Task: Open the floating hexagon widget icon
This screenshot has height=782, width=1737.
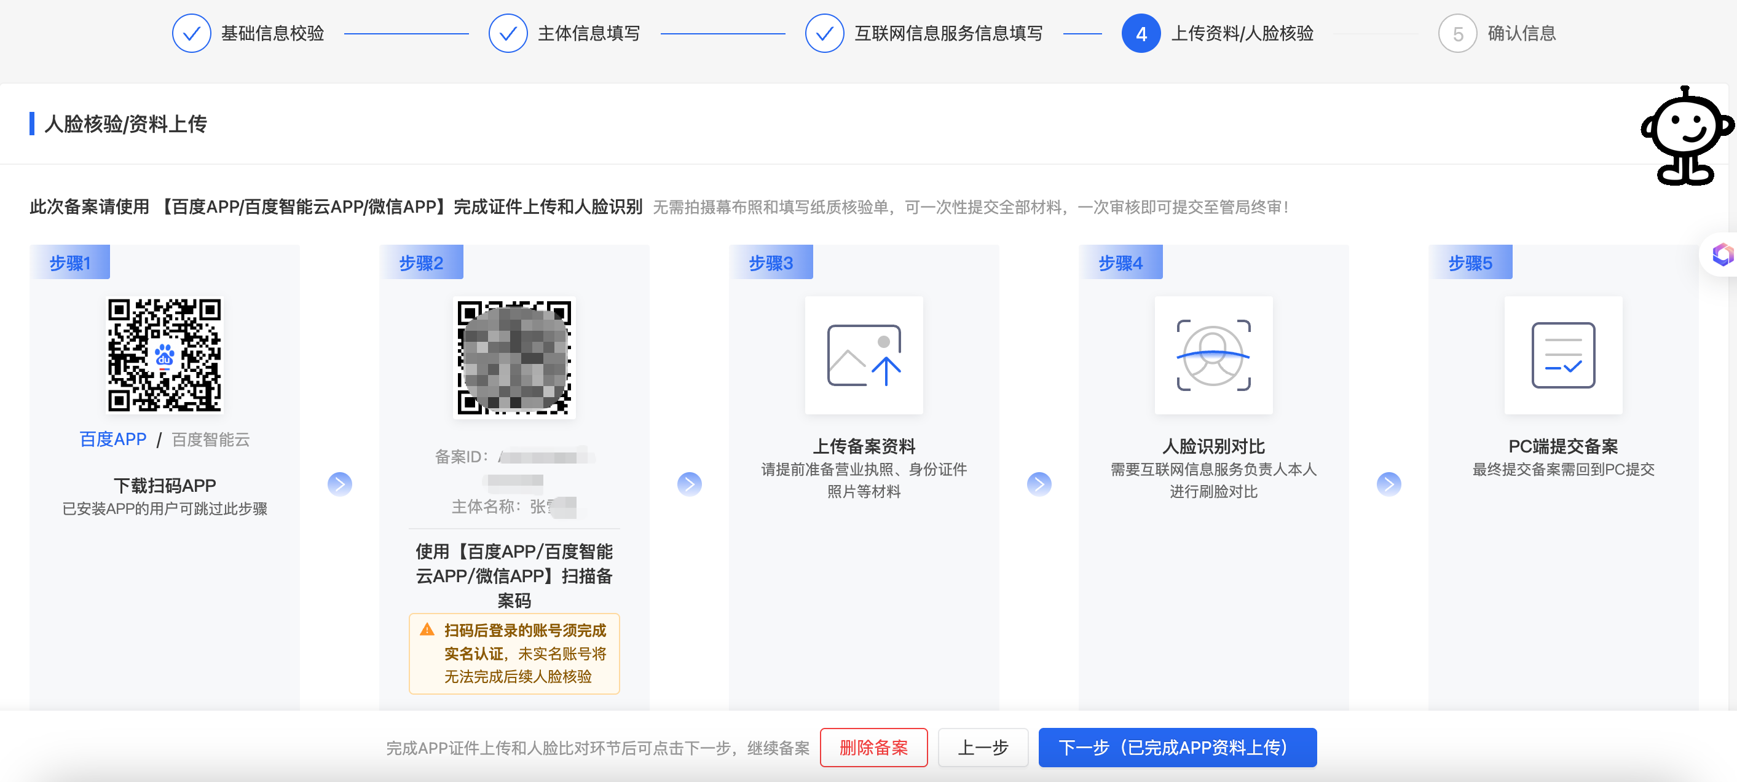Action: click(1722, 255)
